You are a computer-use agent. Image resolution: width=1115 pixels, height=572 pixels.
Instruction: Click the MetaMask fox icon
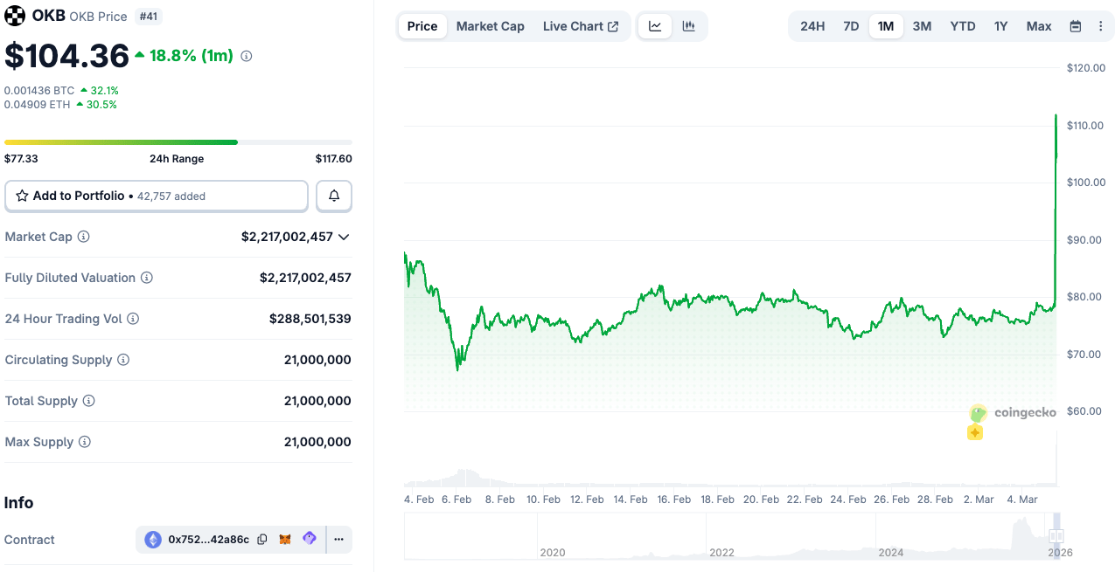(x=285, y=540)
